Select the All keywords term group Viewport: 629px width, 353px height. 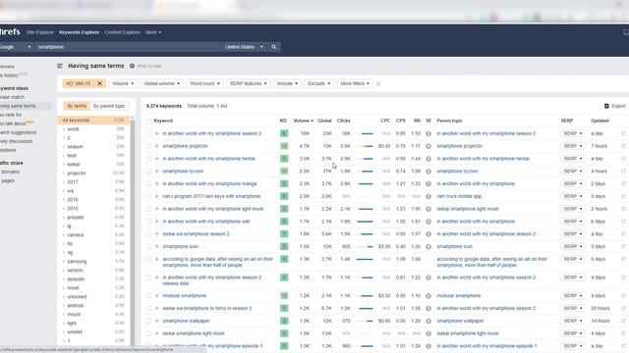tap(93, 120)
